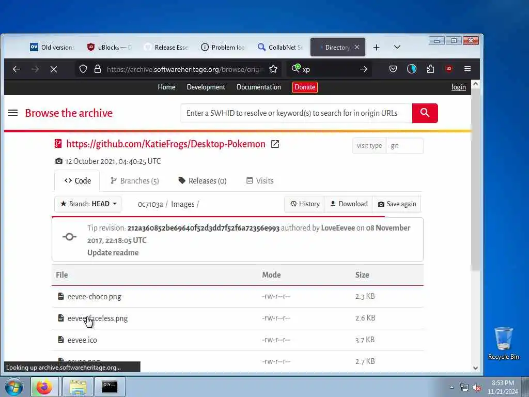Image resolution: width=529 pixels, height=397 pixels.
Task: Click the login link
Action: pos(459,87)
